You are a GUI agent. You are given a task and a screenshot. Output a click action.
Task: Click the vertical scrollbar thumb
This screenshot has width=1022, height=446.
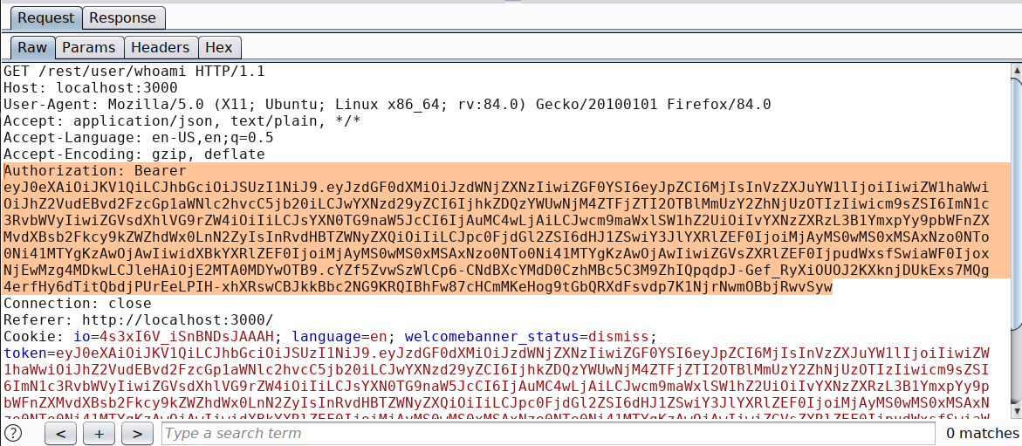click(1016, 202)
